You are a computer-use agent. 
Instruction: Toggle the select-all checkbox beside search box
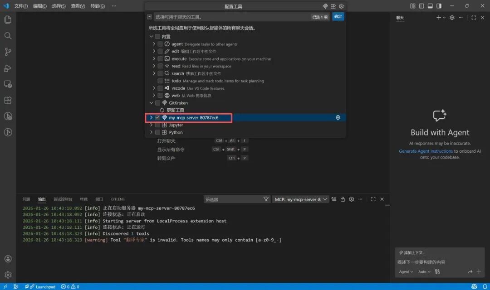click(149, 17)
